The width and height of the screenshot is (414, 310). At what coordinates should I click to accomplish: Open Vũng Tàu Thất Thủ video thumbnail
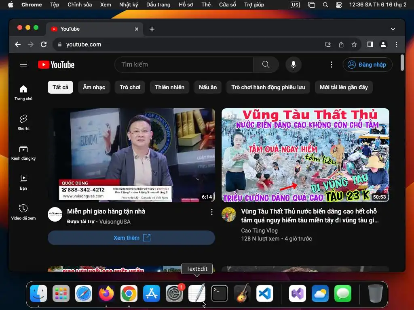tap(305, 155)
